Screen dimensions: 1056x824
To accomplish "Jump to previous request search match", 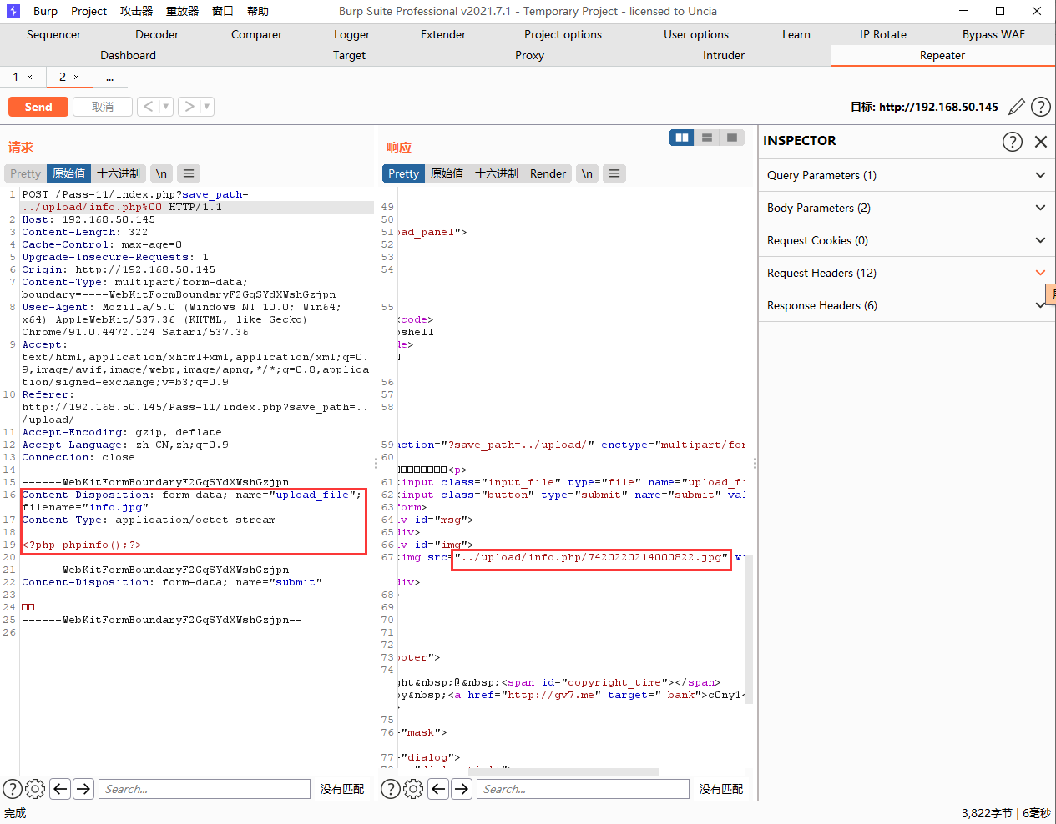I will [x=60, y=789].
